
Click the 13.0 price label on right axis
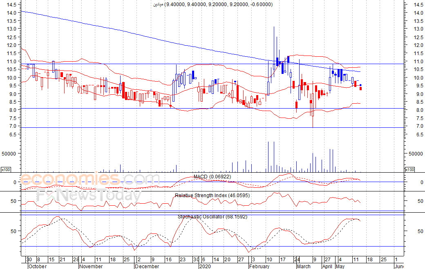coord(418,29)
